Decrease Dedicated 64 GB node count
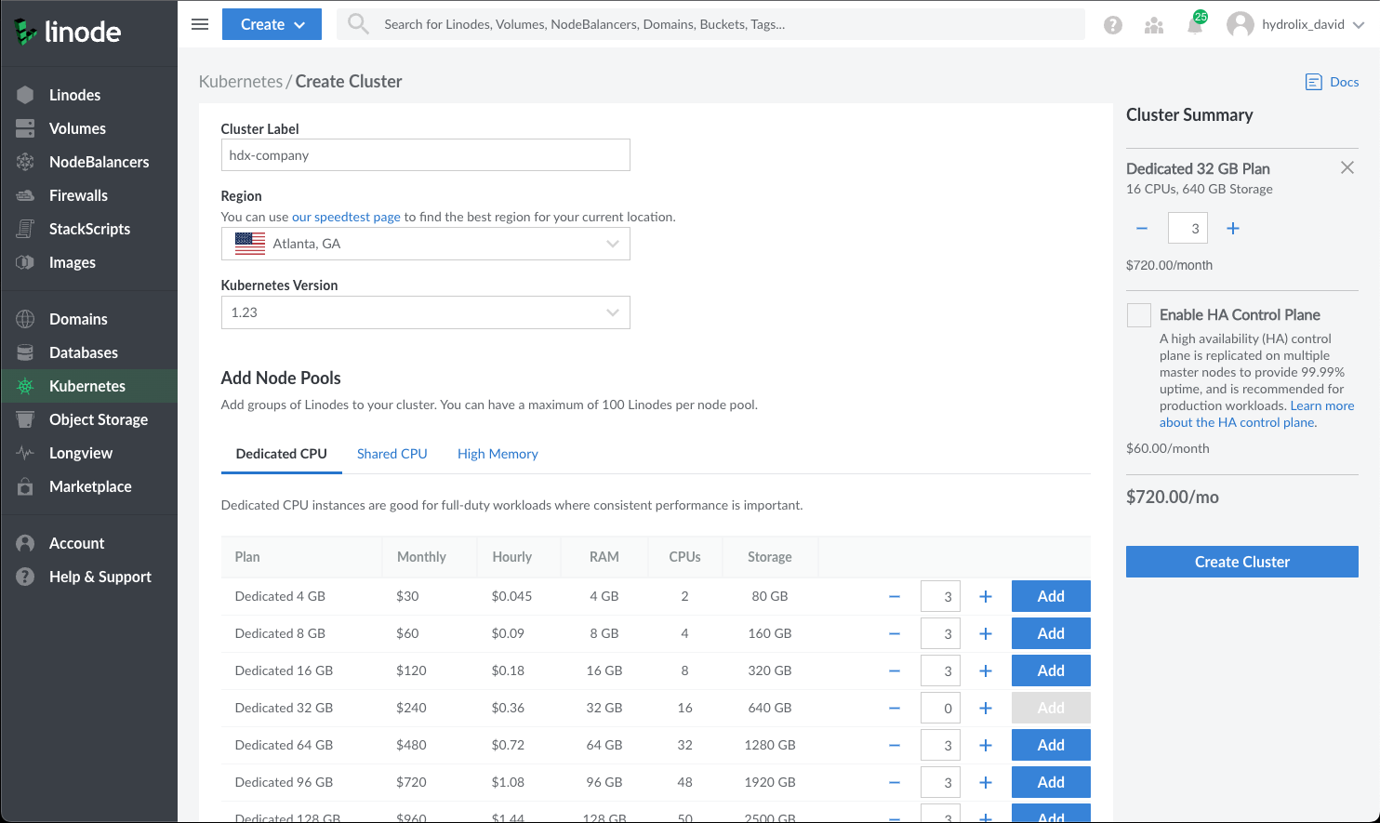Image resolution: width=1380 pixels, height=823 pixels. (895, 746)
